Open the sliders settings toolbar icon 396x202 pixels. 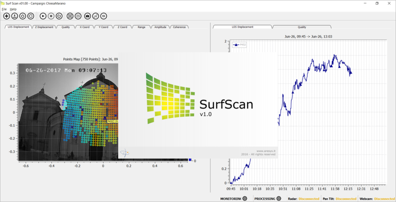[x=78, y=16]
